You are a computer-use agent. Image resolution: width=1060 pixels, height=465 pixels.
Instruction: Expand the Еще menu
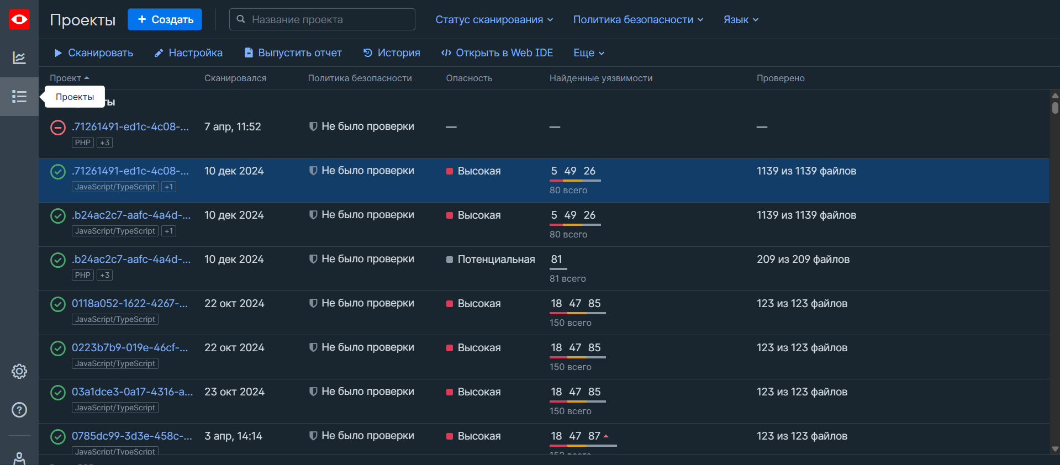589,53
